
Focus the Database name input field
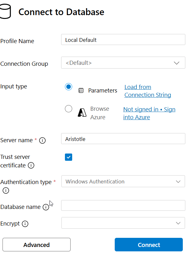[123, 205]
